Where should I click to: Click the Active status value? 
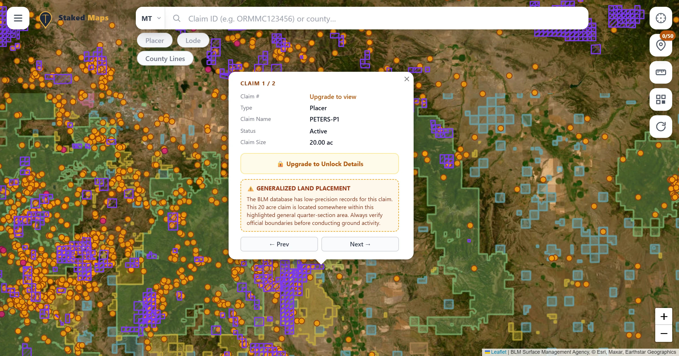pos(318,131)
